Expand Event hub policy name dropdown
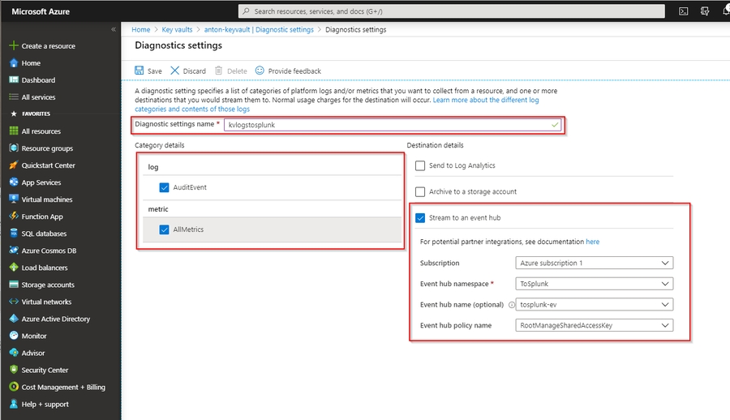Screen dimensions: 730x420 click(x=594, y=325)
